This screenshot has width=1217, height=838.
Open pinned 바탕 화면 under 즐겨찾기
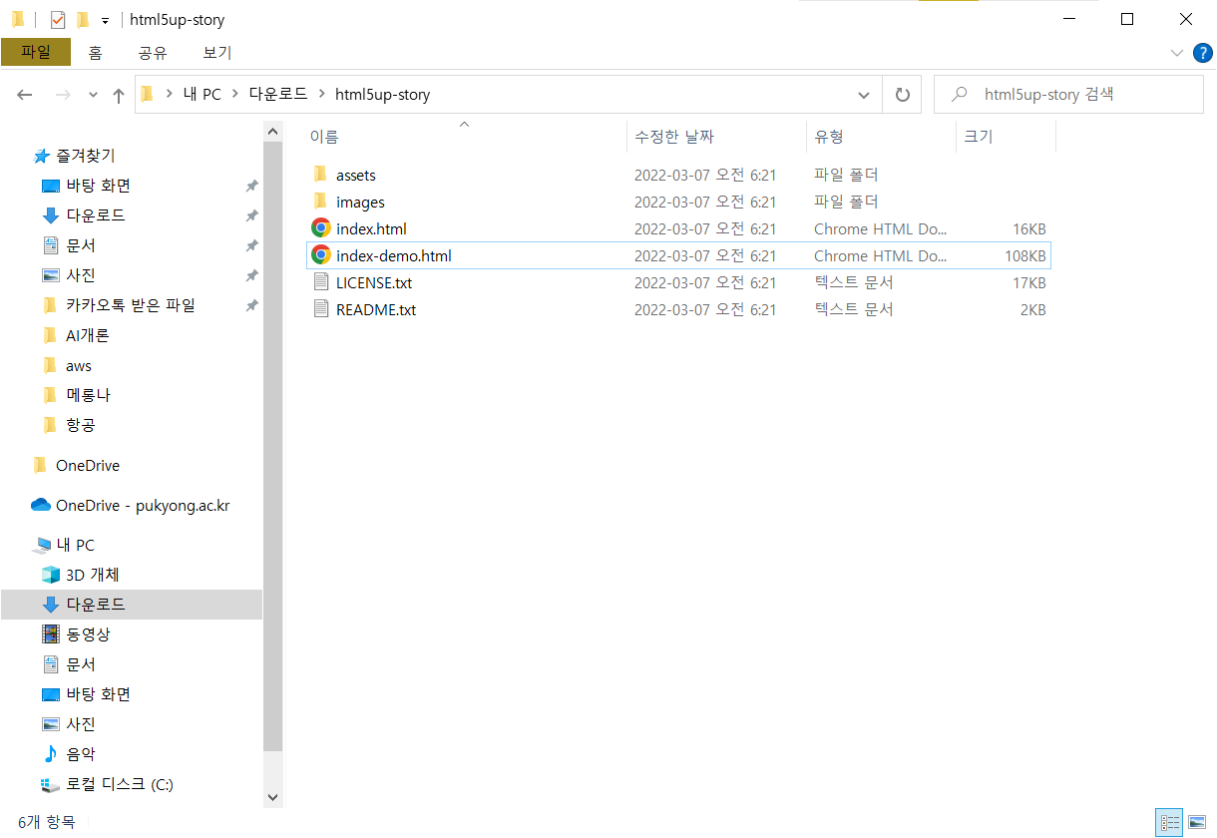click(x=99, y=186)
